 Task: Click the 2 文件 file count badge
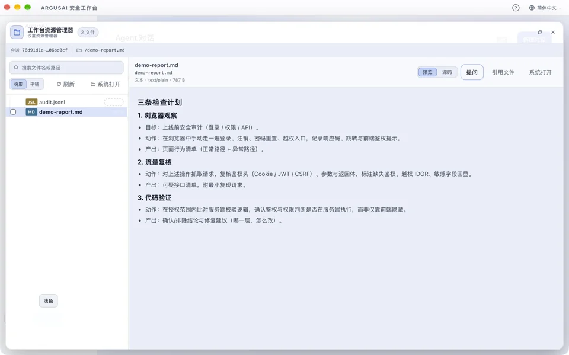(x=88, y=33)
